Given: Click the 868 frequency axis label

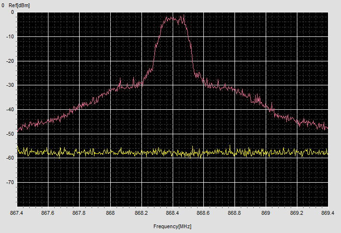Looking at the screenshot, I should pos(110,213).
